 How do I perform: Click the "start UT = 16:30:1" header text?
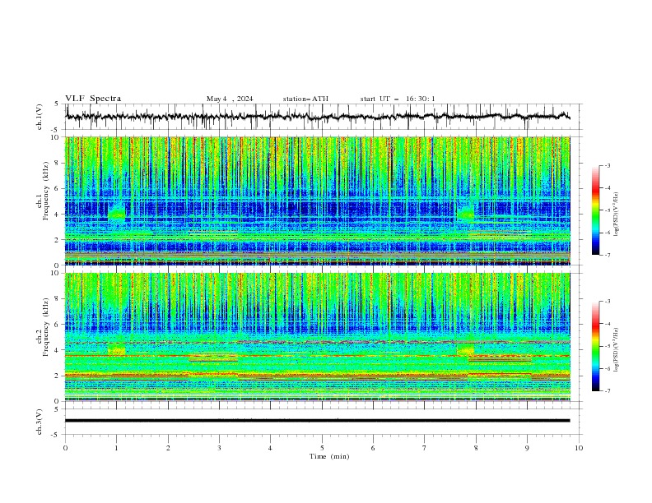[x=398, y=99]
